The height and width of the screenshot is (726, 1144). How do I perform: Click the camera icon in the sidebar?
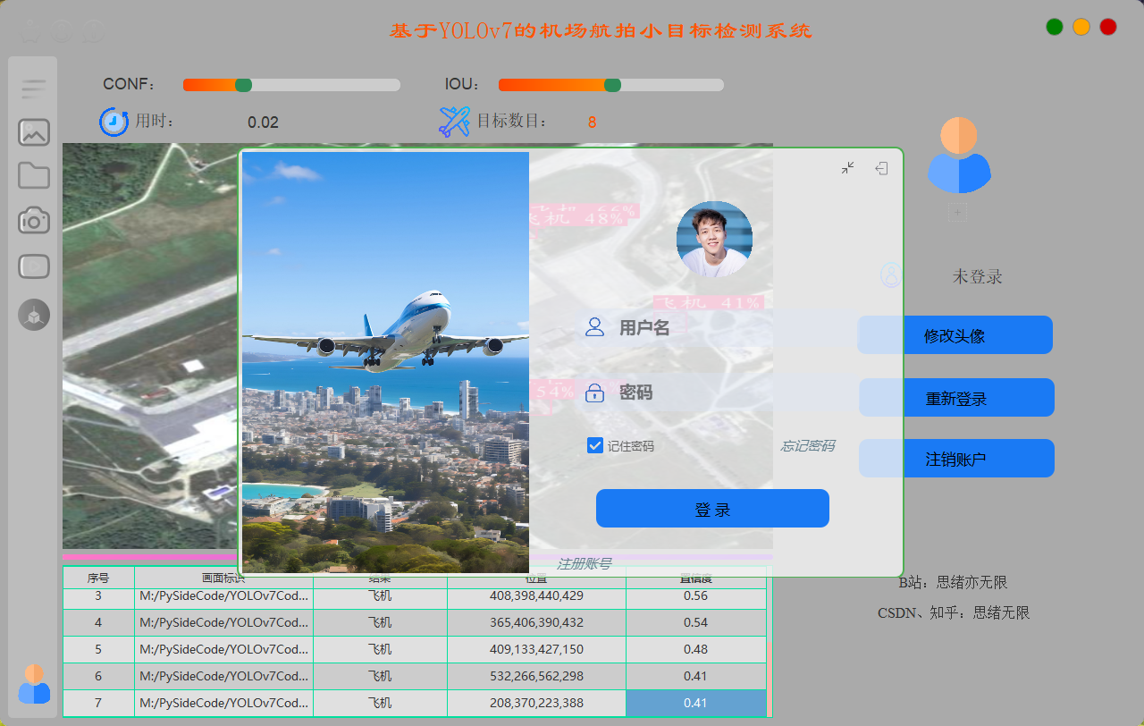(x=34, y=220)
